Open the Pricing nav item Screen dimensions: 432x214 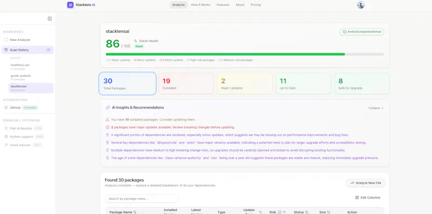255,5
